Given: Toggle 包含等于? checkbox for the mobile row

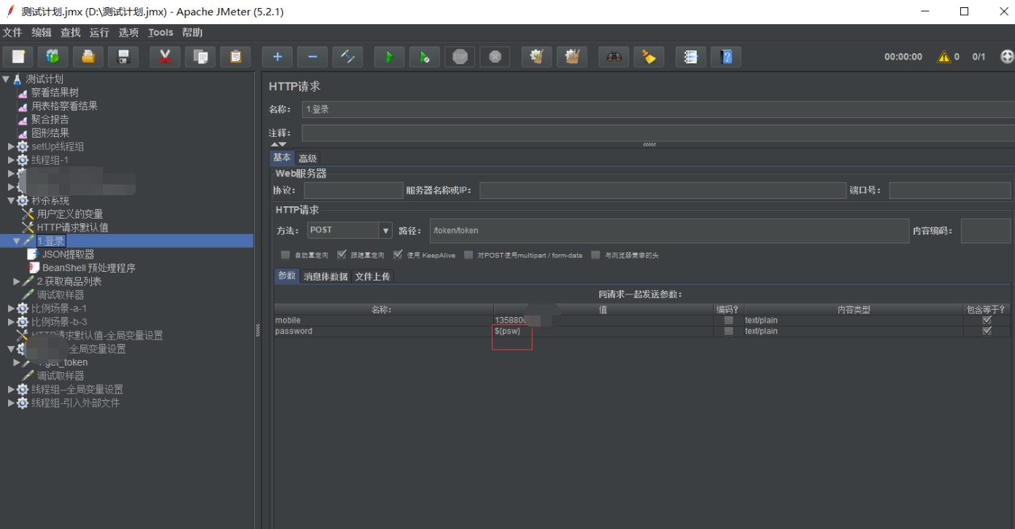Looking at the screenshot, I should coord(987,320).
